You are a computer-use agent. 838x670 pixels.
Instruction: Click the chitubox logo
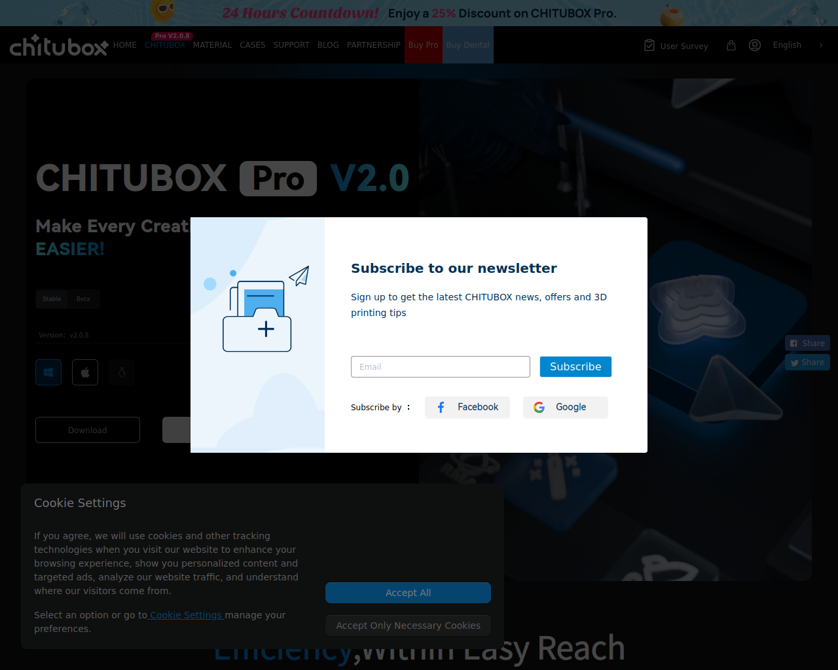click(59, 46)
